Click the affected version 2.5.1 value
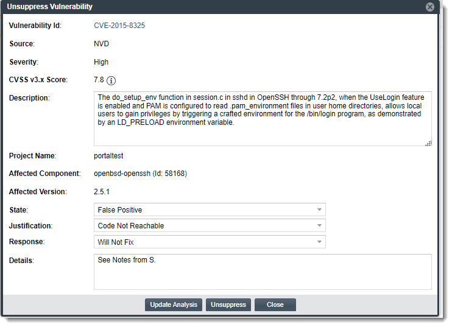This screenshot has width=452, height=327. tap(101, 192)
